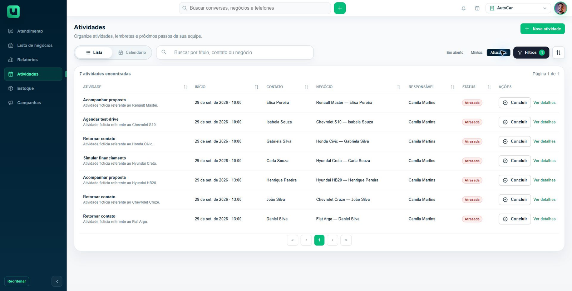Focus the Buscar por título search field
Viewport: 572px width, 291px height.
point(235,53)
